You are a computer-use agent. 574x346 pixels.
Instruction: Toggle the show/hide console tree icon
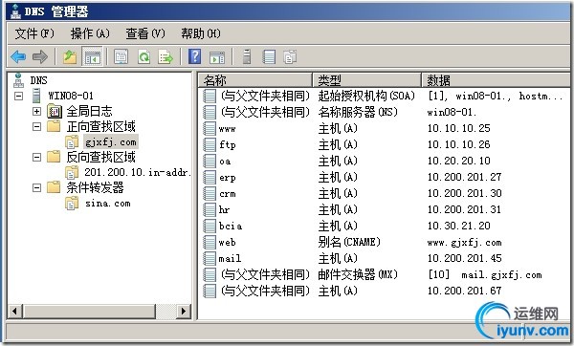point(92,56)
